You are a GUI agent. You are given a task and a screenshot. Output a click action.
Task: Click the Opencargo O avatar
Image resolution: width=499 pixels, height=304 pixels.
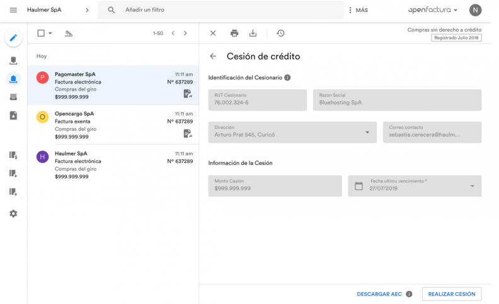tap(42, 117)
